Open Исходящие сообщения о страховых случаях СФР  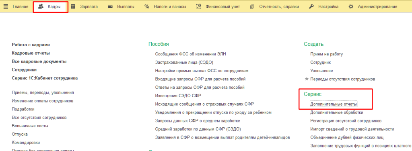(x=204, y=104)
